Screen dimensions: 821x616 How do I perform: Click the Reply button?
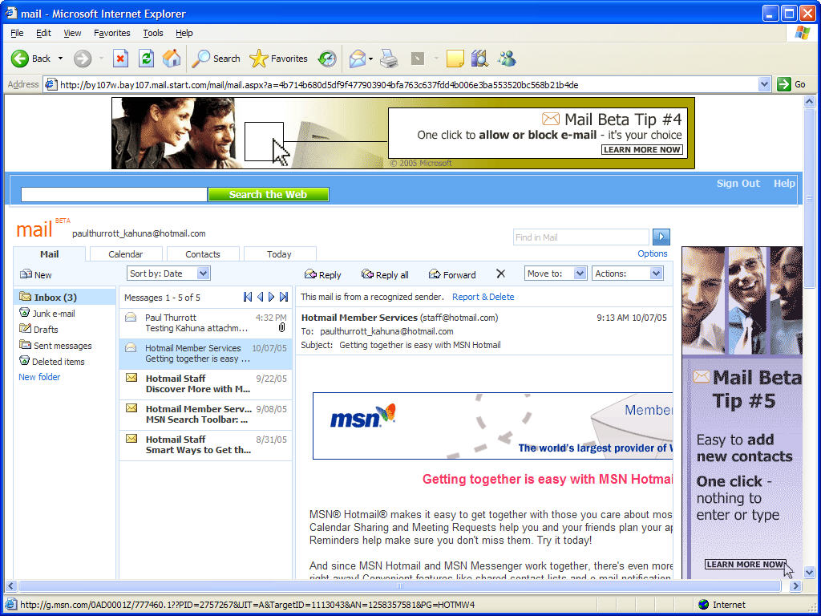coord(322,274)
